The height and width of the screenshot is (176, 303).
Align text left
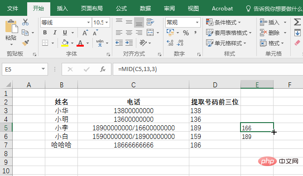(x=119, y=33)
